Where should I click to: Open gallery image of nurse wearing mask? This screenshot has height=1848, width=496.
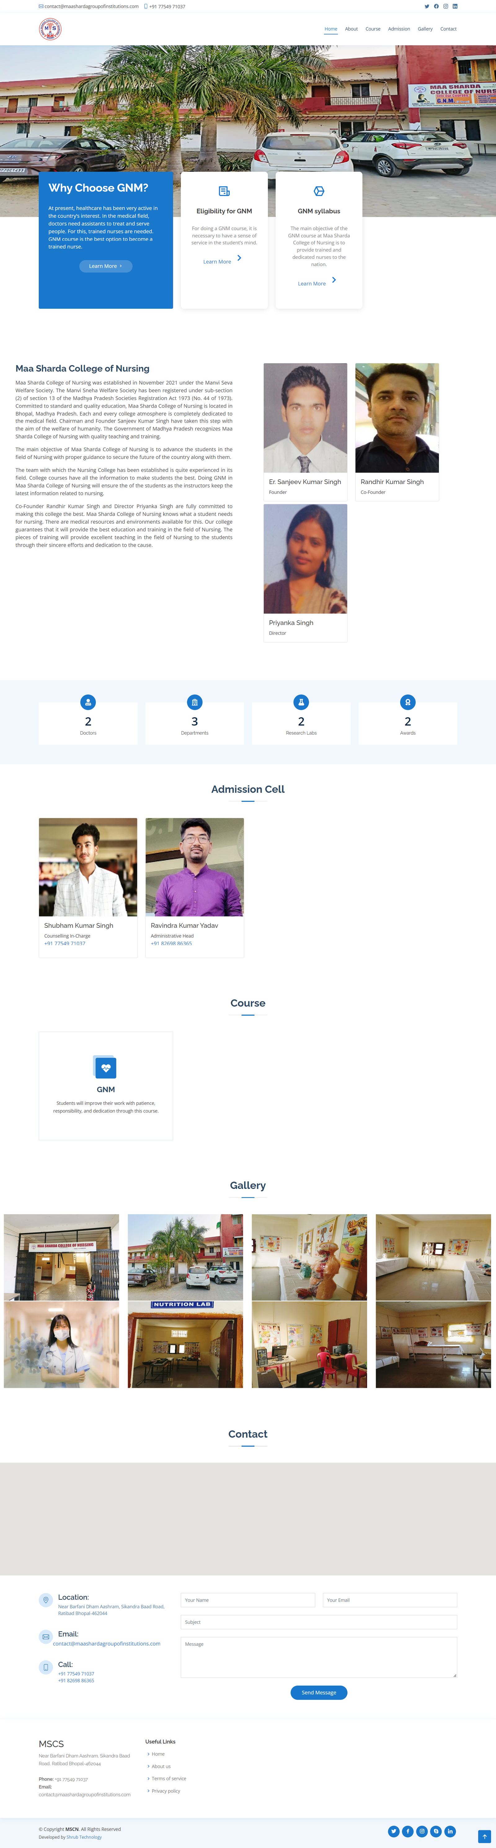62,1344
